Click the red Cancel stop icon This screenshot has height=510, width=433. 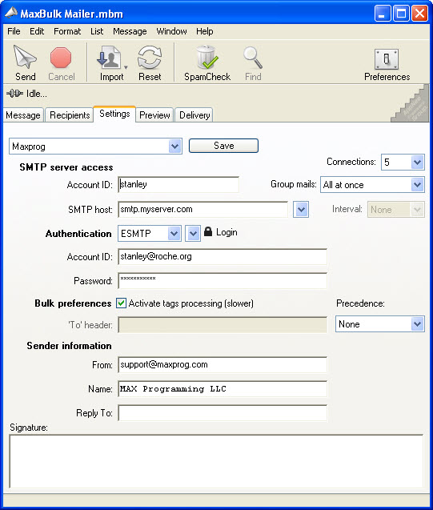click(x=61, y=58)
